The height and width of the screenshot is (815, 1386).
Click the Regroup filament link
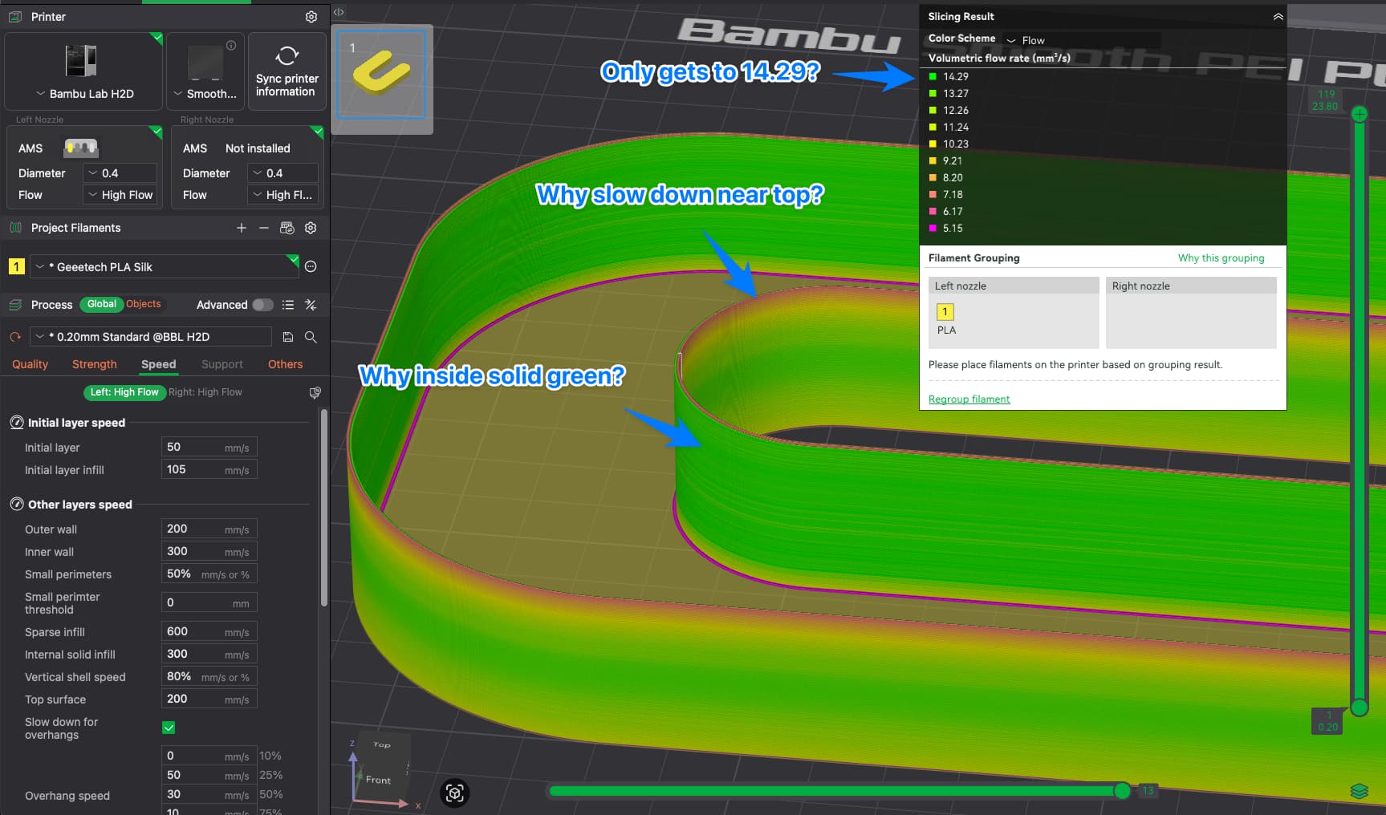coord(969,399)
